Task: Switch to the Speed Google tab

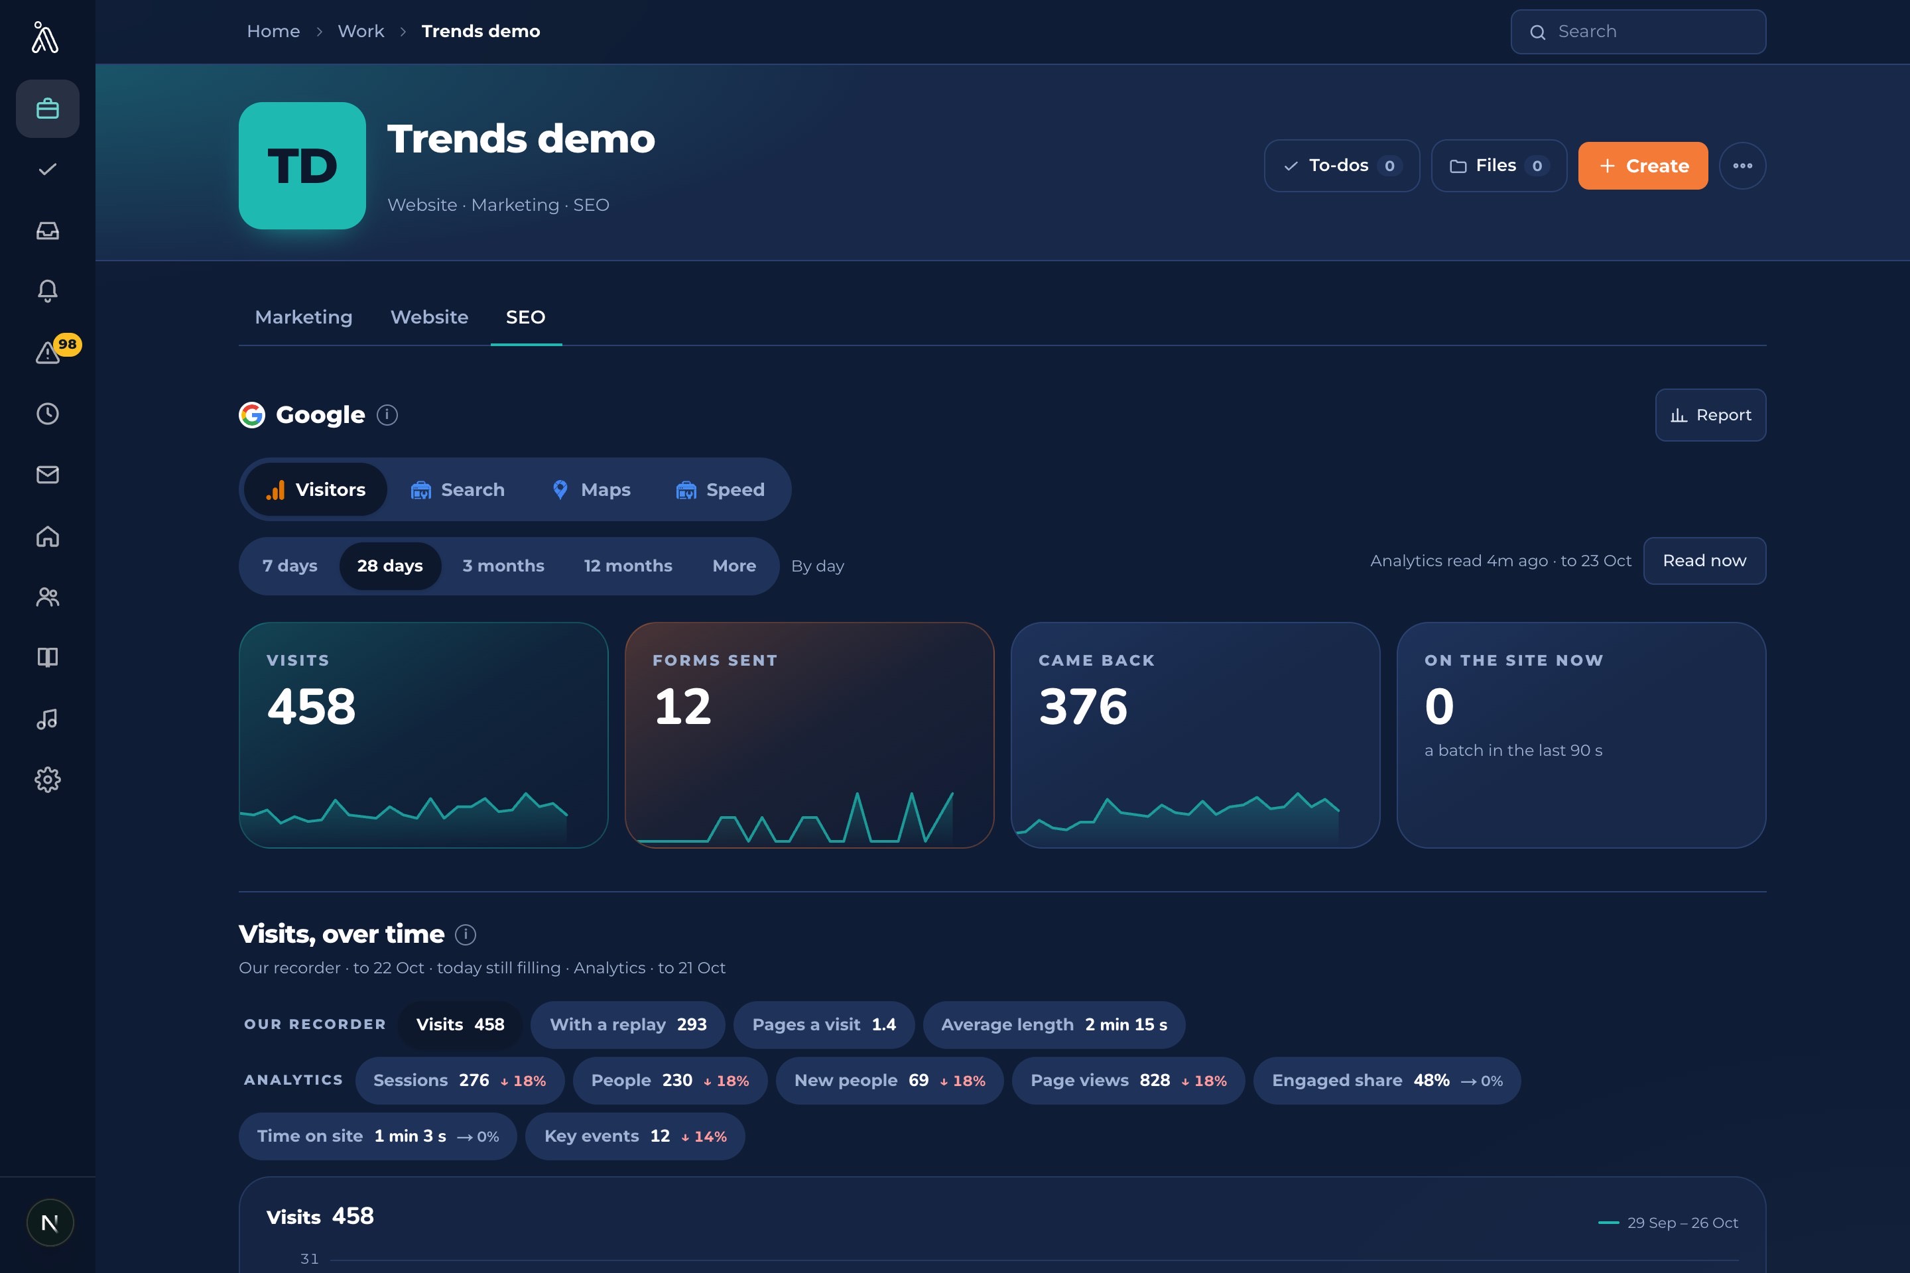Action: click(x=720, y=489)
